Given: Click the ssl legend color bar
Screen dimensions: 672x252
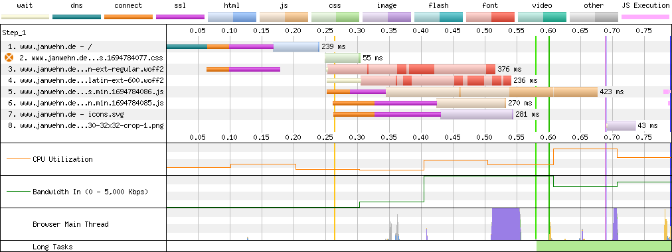Looking at the screenshot, I should (180, 17).
